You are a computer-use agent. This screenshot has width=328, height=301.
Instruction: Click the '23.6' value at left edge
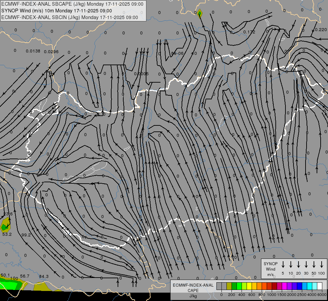(x=8, y=214)
